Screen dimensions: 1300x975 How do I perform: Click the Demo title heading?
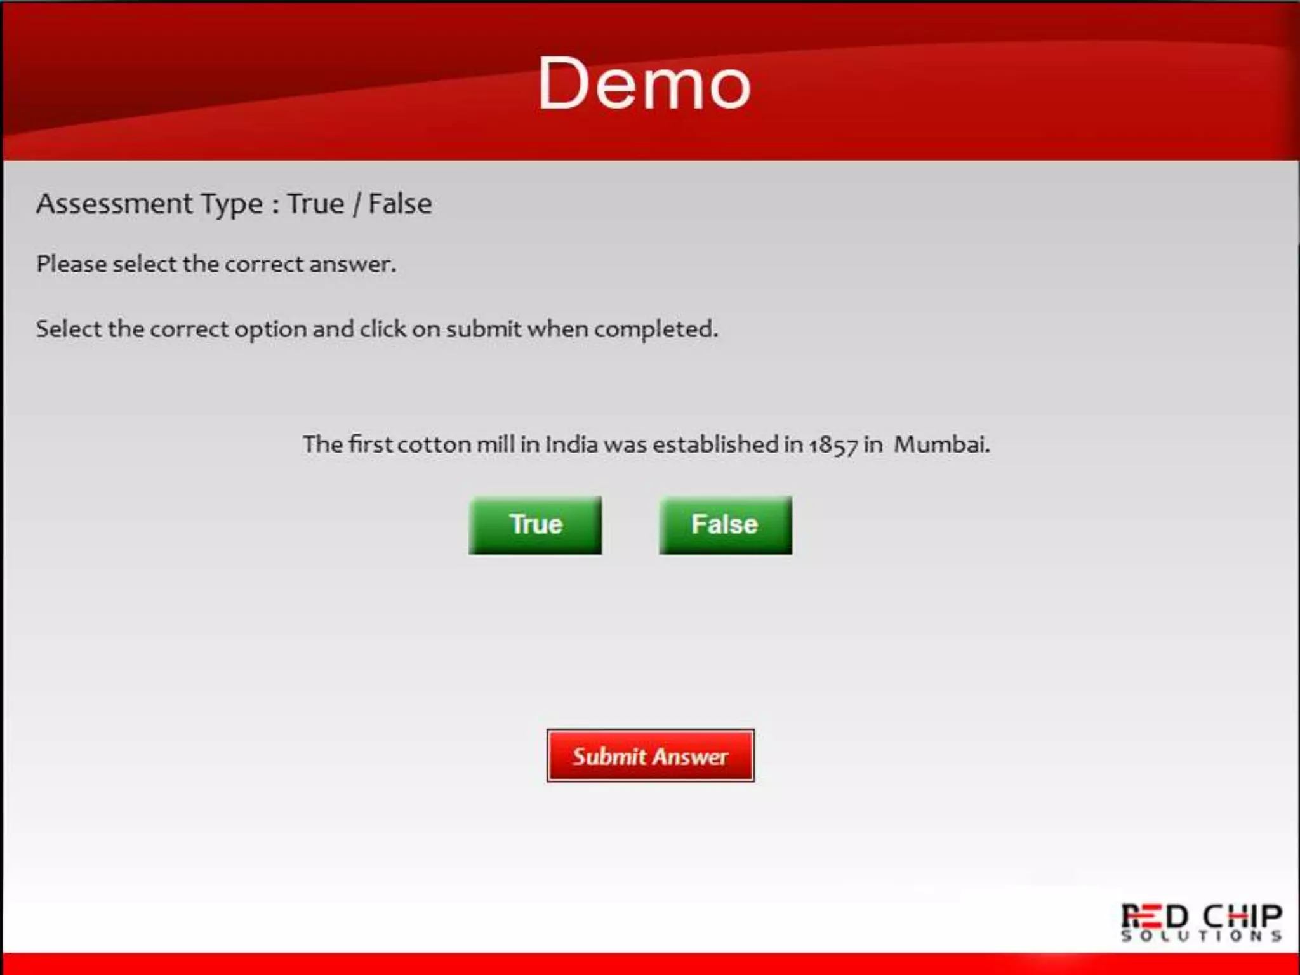(644, 83)
